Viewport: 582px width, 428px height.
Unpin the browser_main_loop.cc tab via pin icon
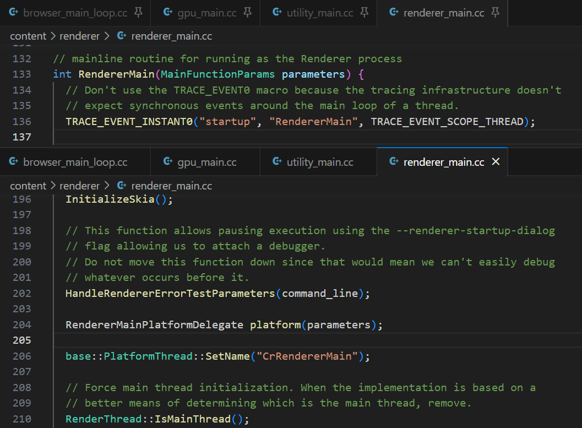(x=138, y=12)
